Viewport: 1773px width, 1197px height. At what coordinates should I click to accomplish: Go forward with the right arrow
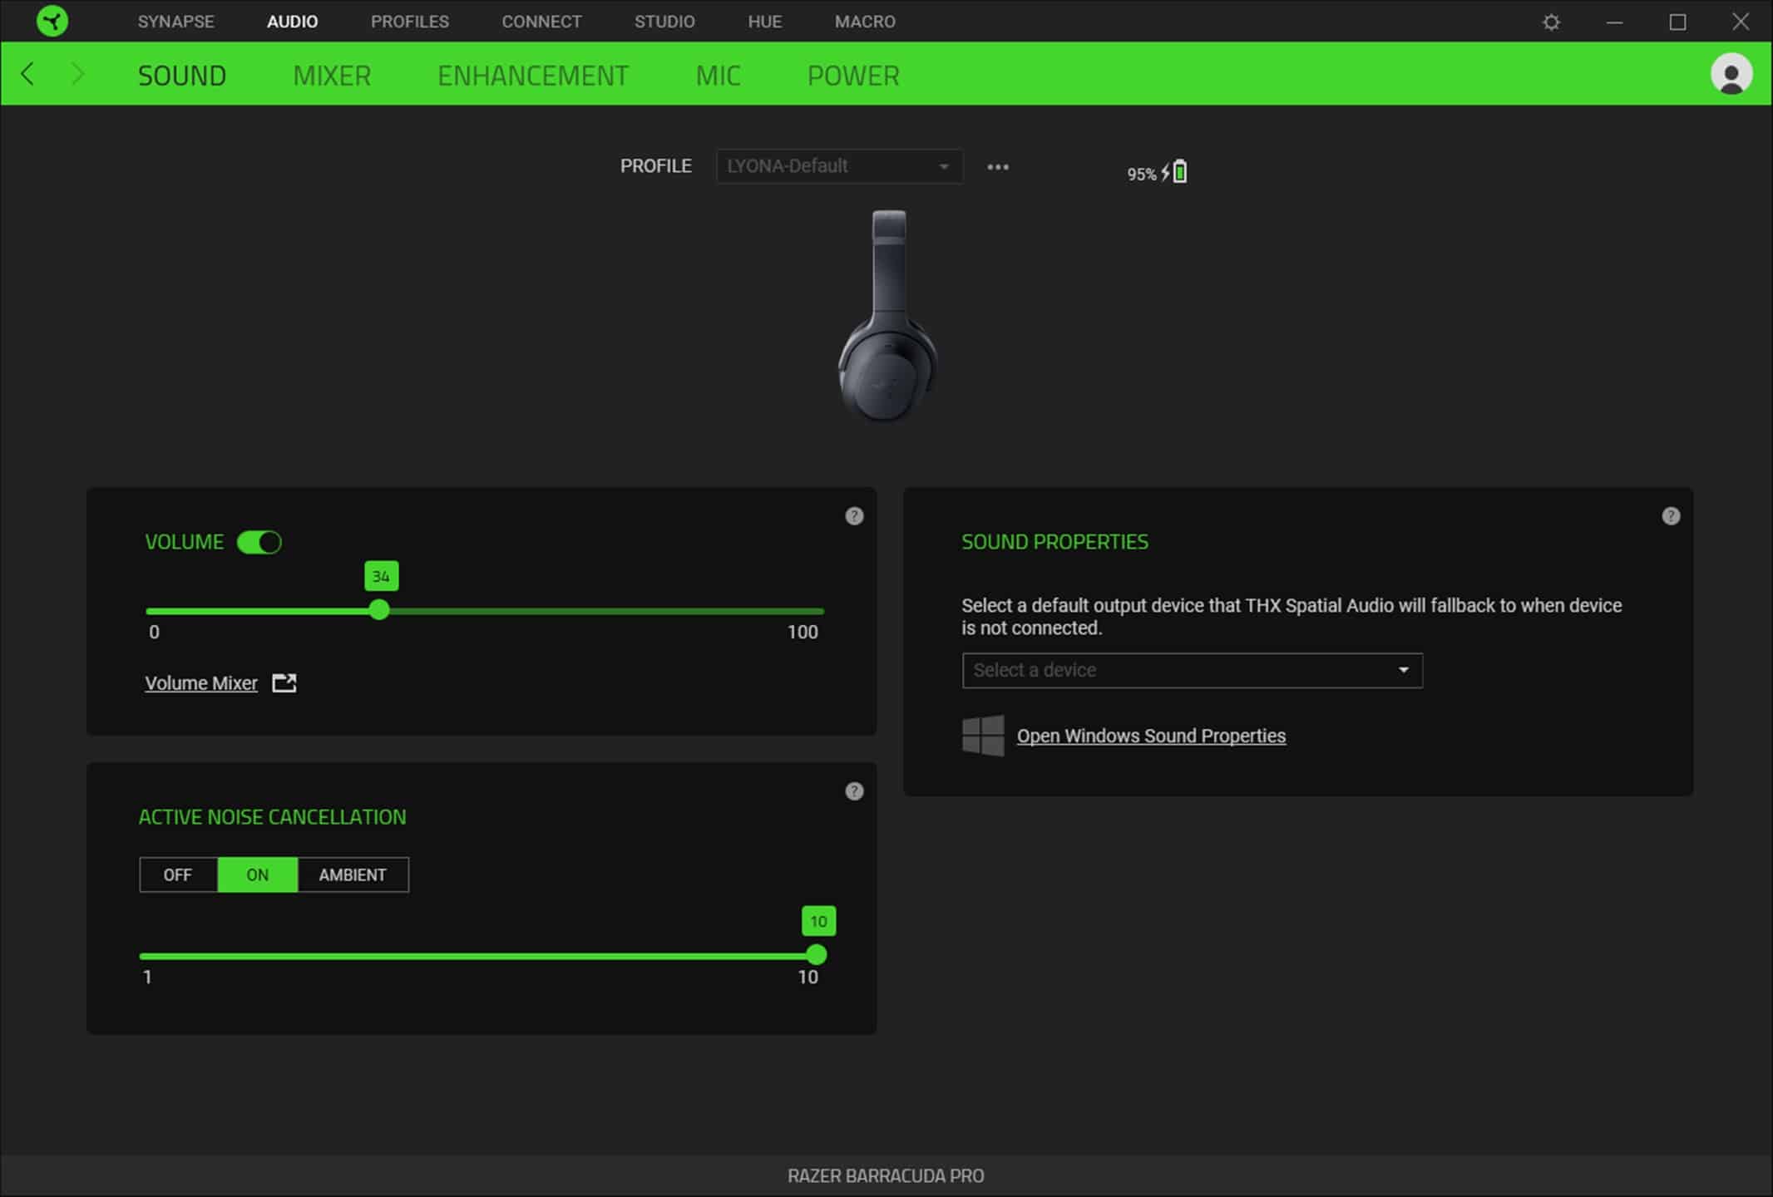pos(77,74)
